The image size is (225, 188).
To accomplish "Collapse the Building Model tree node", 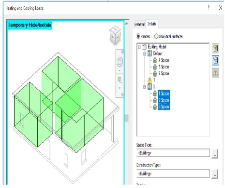I will pyautogui.click(x=139, y=47).
